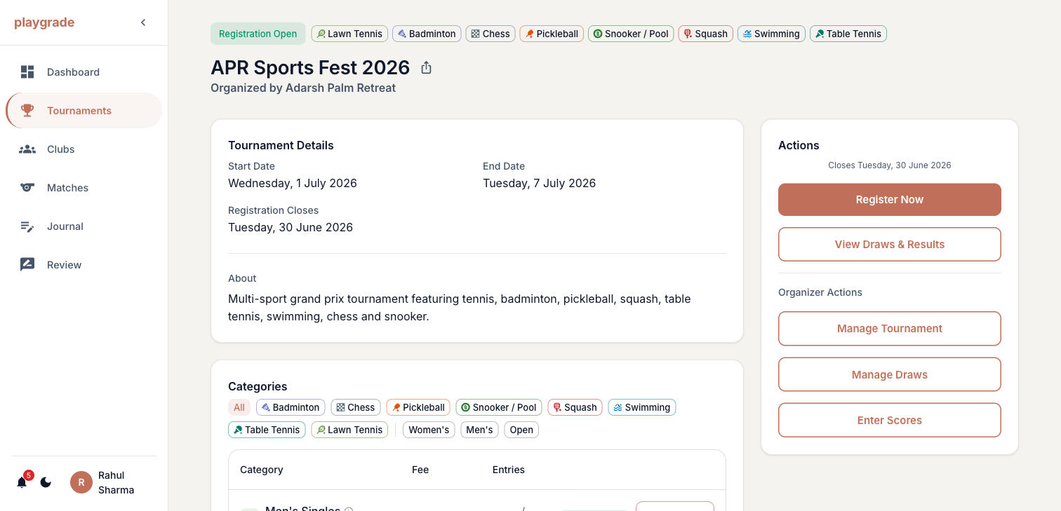Toggle the Women's category filter
The image size is (1061, 511).
point(429,430)
